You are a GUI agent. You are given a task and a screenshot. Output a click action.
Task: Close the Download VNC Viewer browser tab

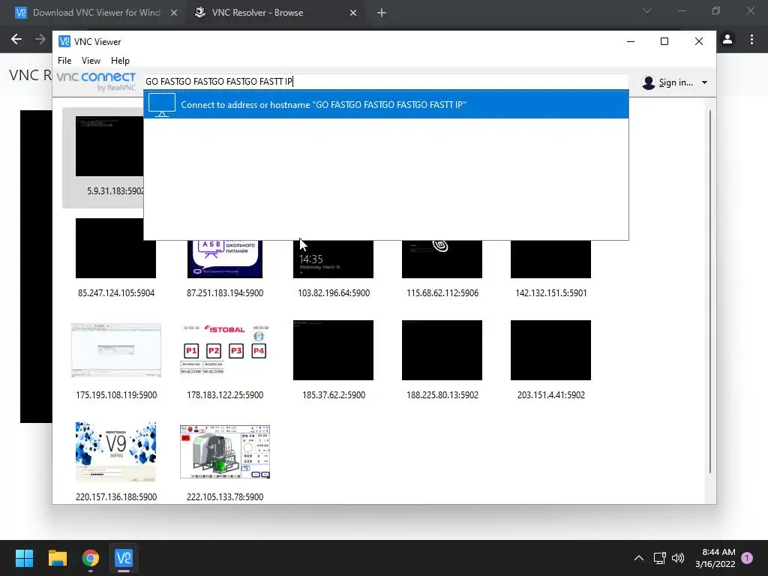point(174,13)
